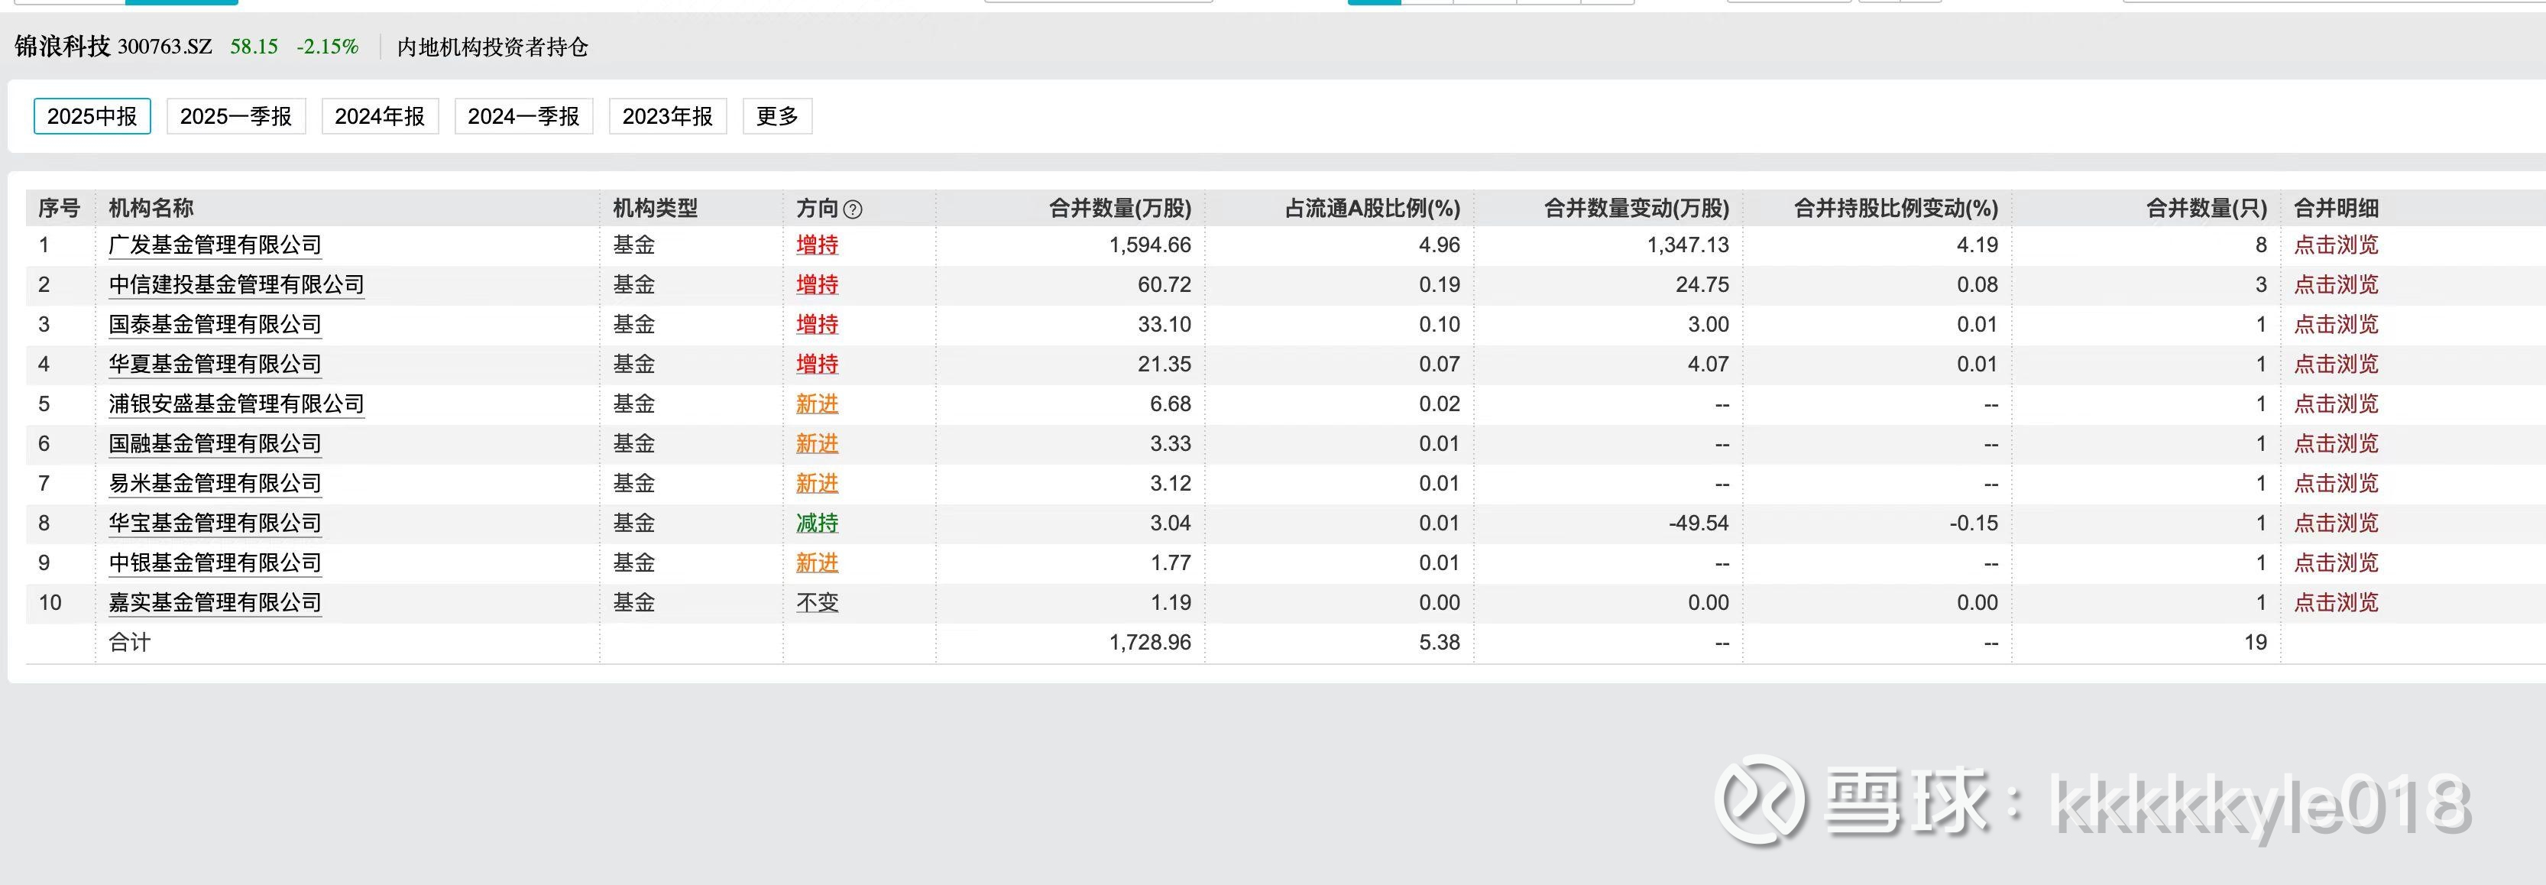Click the value 1,594.66 in 广发基金 row

[x=1149, y=245]
